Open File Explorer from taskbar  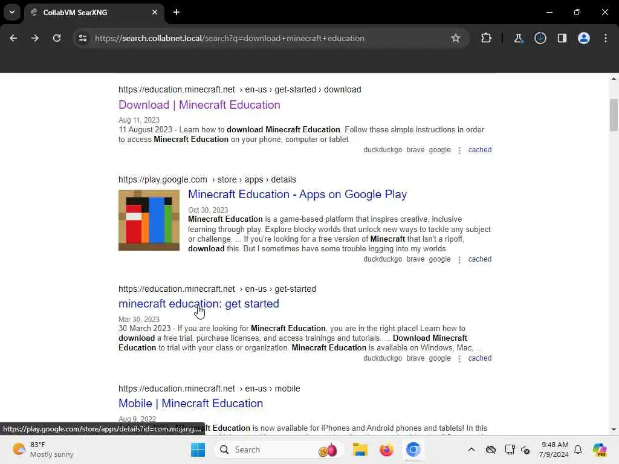tap(360, 449)
